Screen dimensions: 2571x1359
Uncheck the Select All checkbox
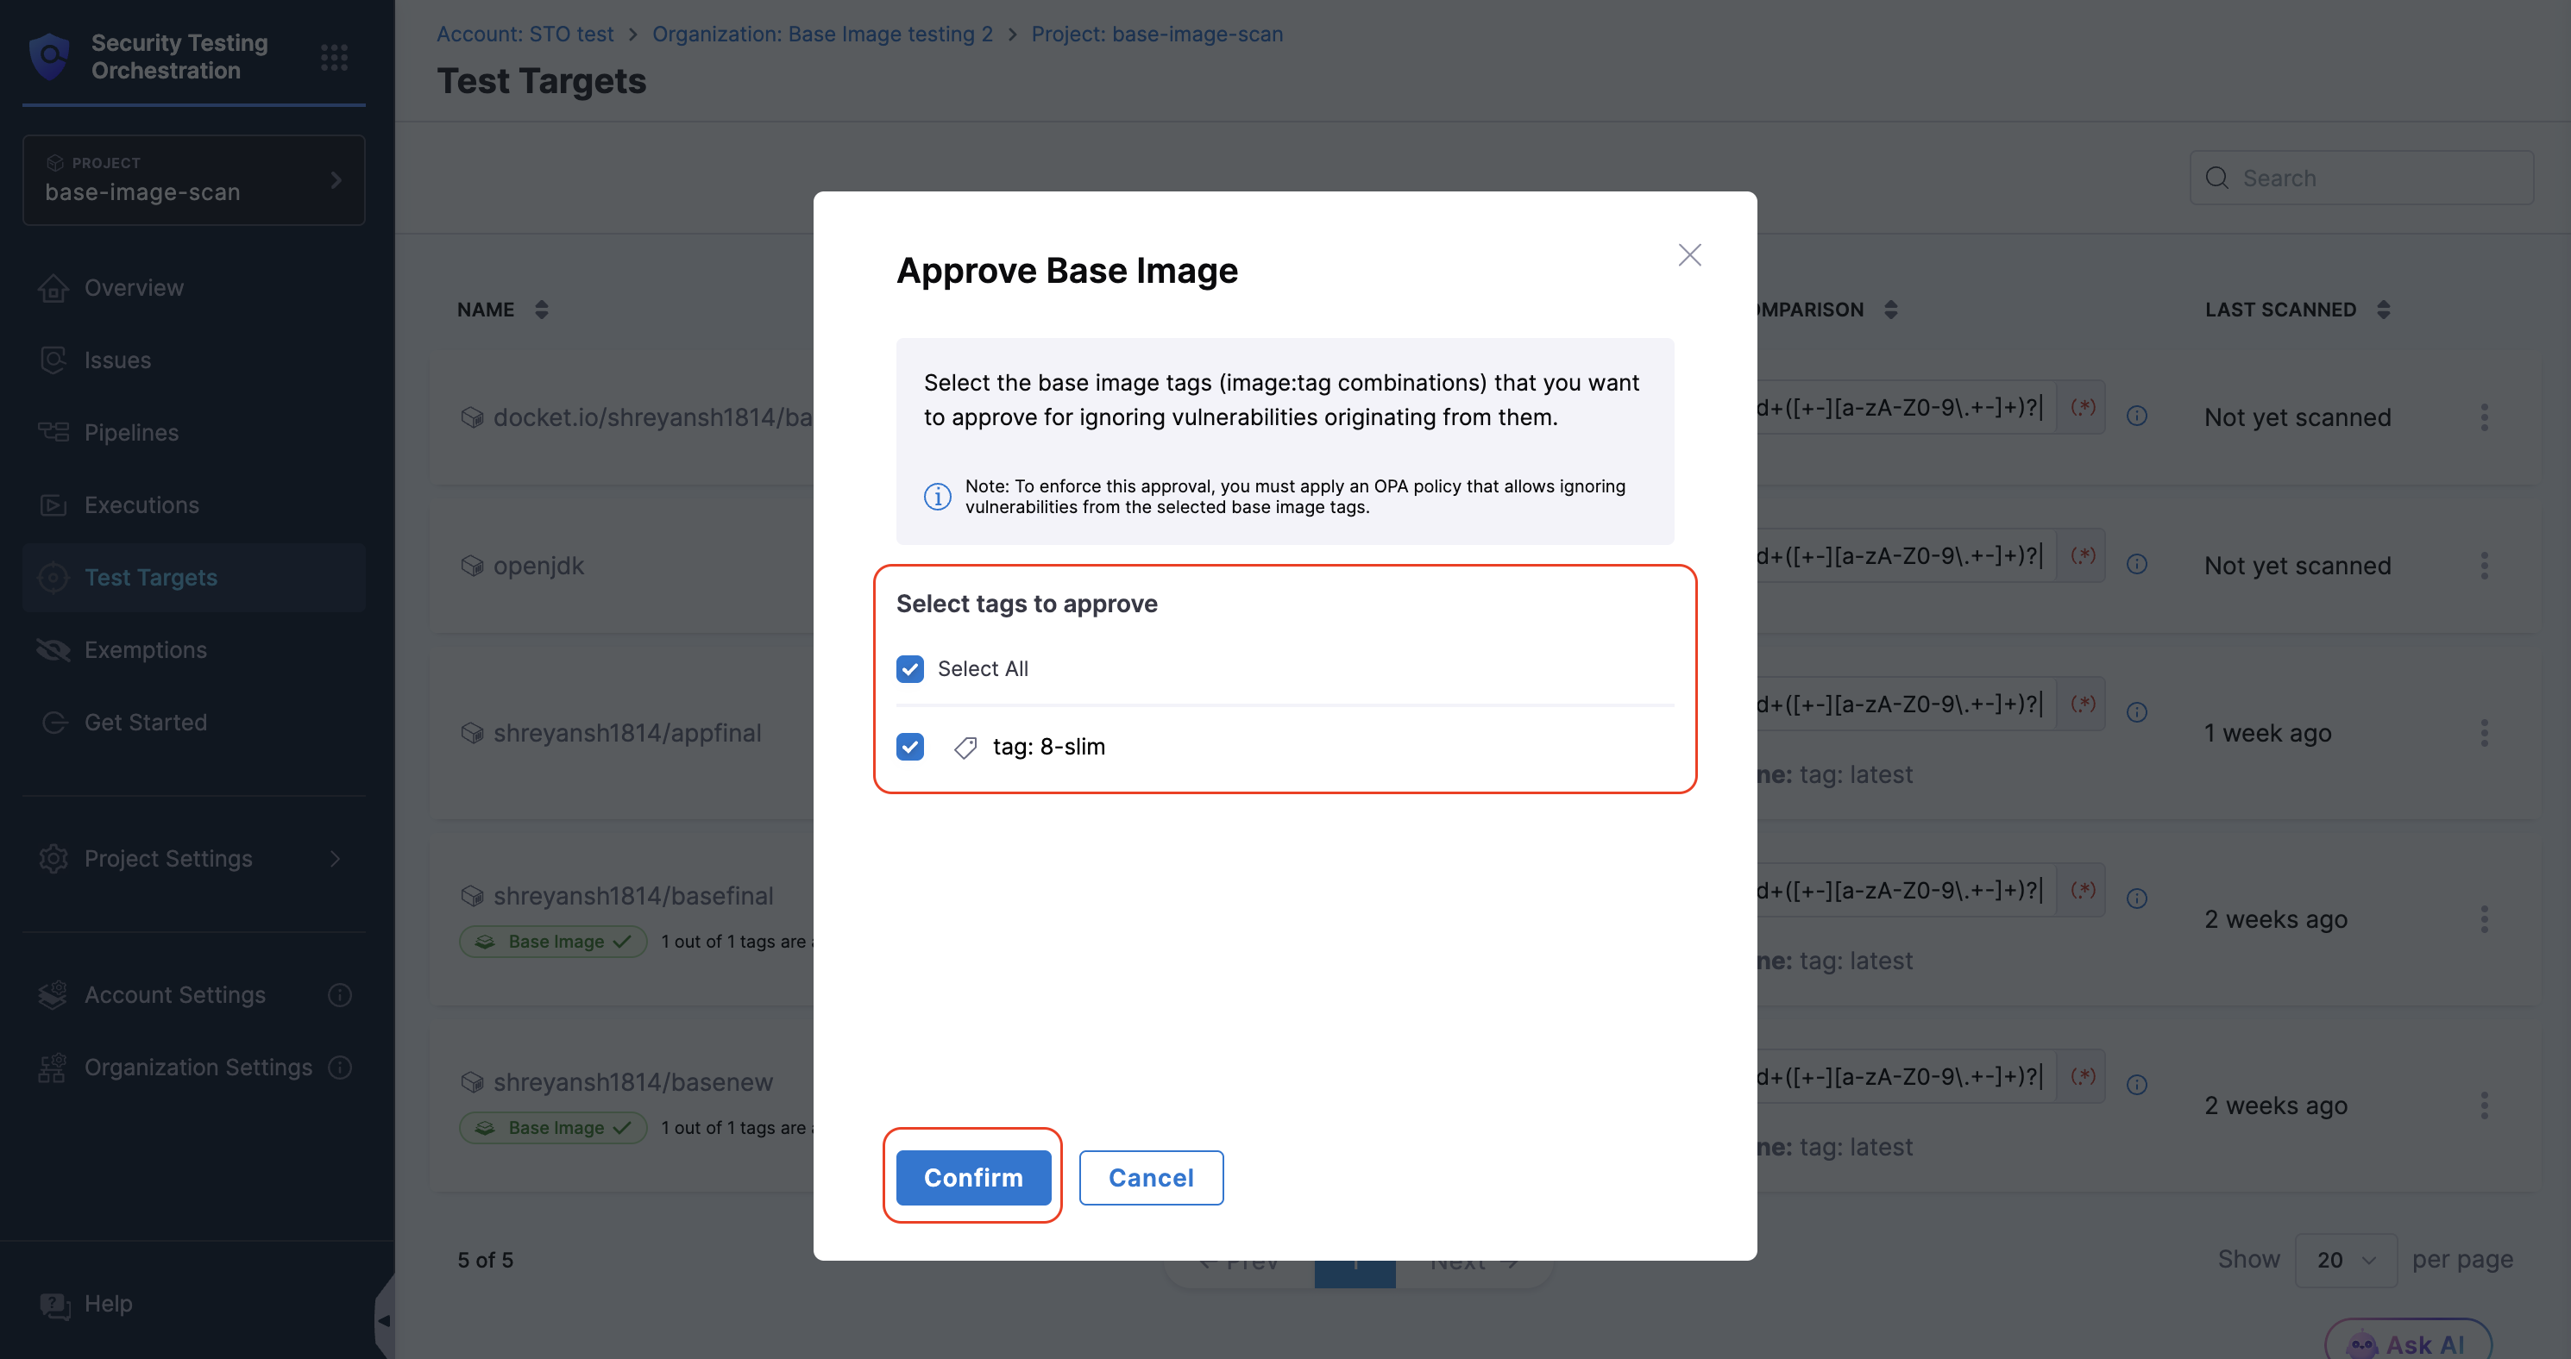(909, 668)
